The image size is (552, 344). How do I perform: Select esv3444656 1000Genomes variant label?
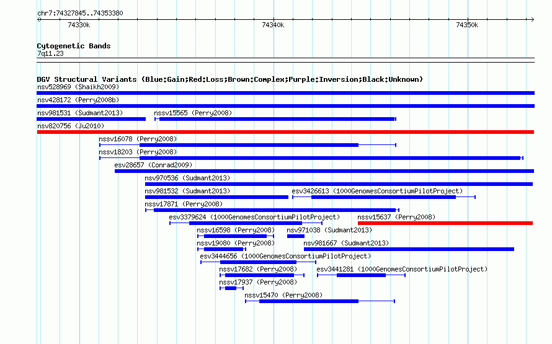(285, 256)
